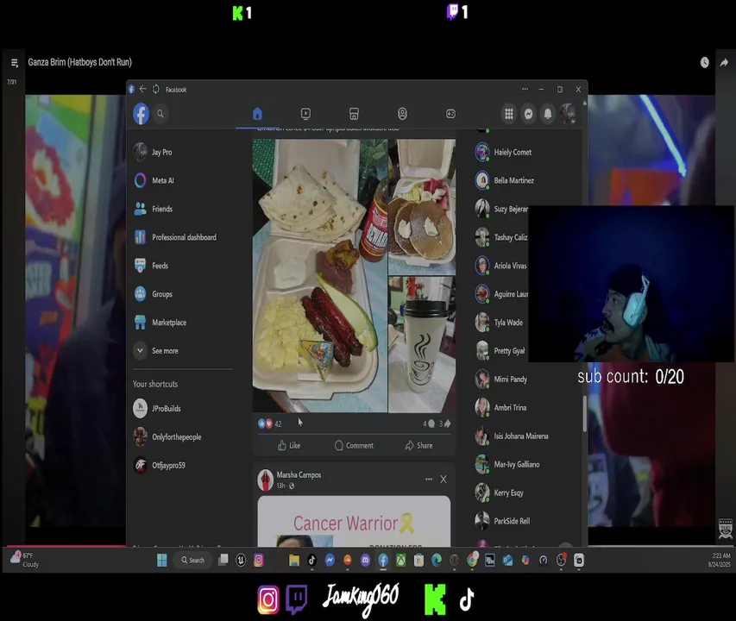Click the contacts list scrollbar
Screen dimensions: 736x621
[x=584, y=414]
